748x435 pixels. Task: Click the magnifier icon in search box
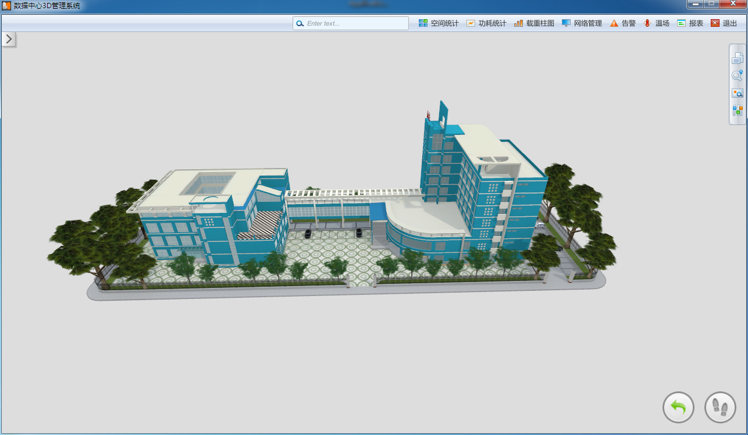(300, 24)
